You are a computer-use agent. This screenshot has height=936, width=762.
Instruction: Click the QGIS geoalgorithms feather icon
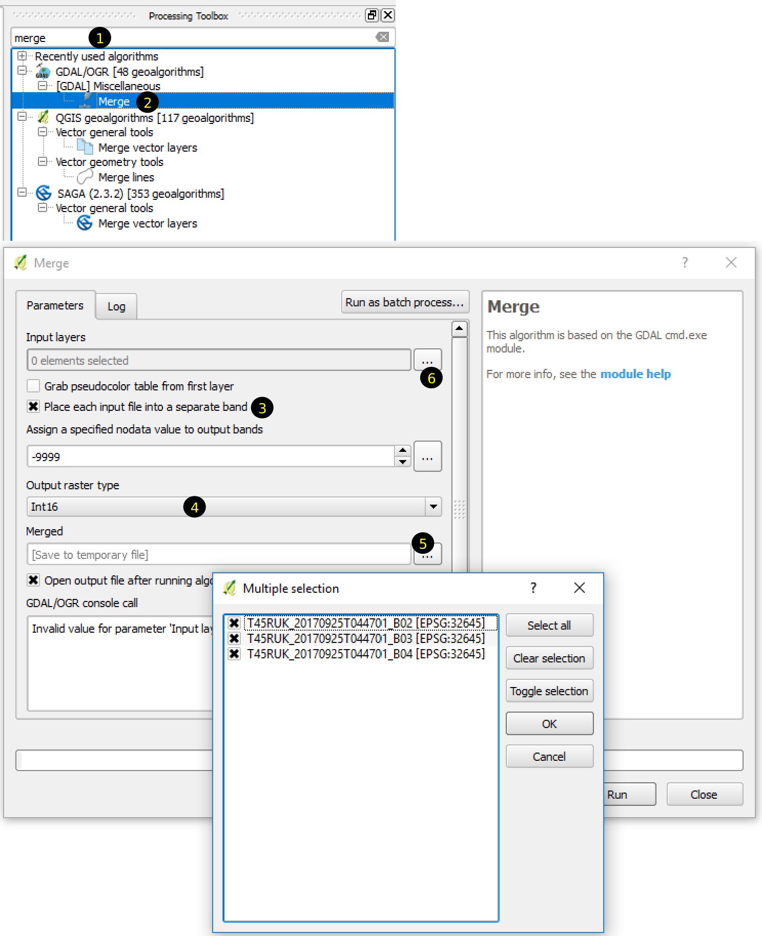(x=44, y=117)
